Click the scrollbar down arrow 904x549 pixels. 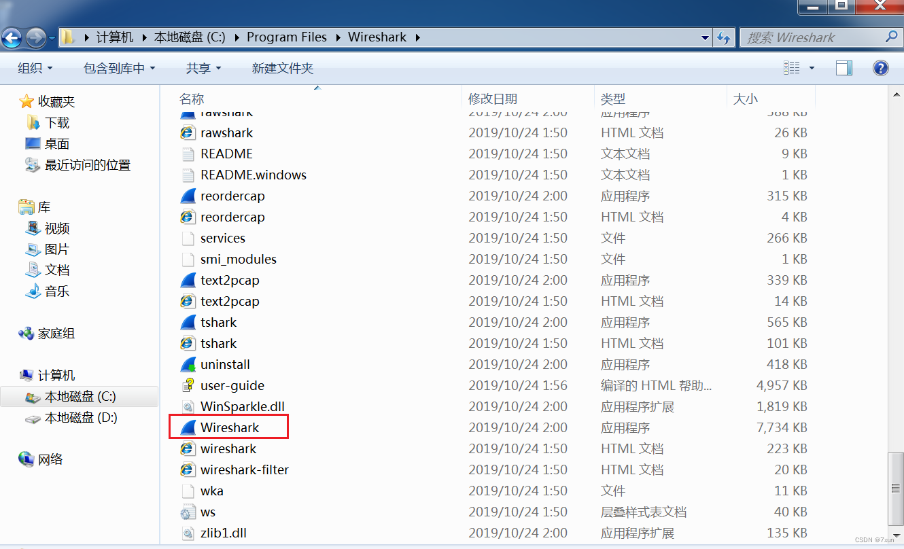coord(897,535)
